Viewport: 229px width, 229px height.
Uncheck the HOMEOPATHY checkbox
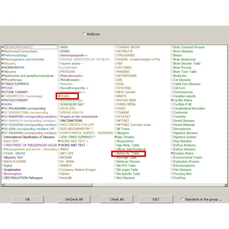point(3,68)
